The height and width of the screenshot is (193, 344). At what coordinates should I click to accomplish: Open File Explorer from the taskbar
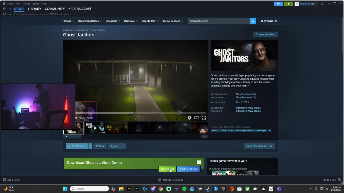tap(121, 189)
